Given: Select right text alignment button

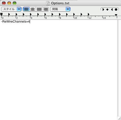Looking at the screenshot, I should pos(45,9).
